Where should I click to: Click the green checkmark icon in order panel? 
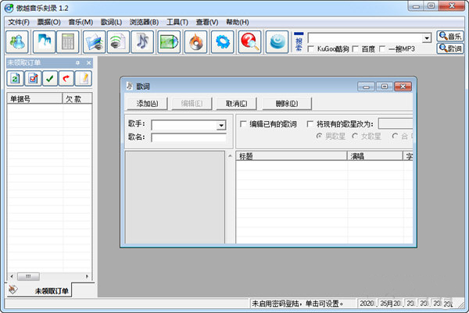coord(48,78)
